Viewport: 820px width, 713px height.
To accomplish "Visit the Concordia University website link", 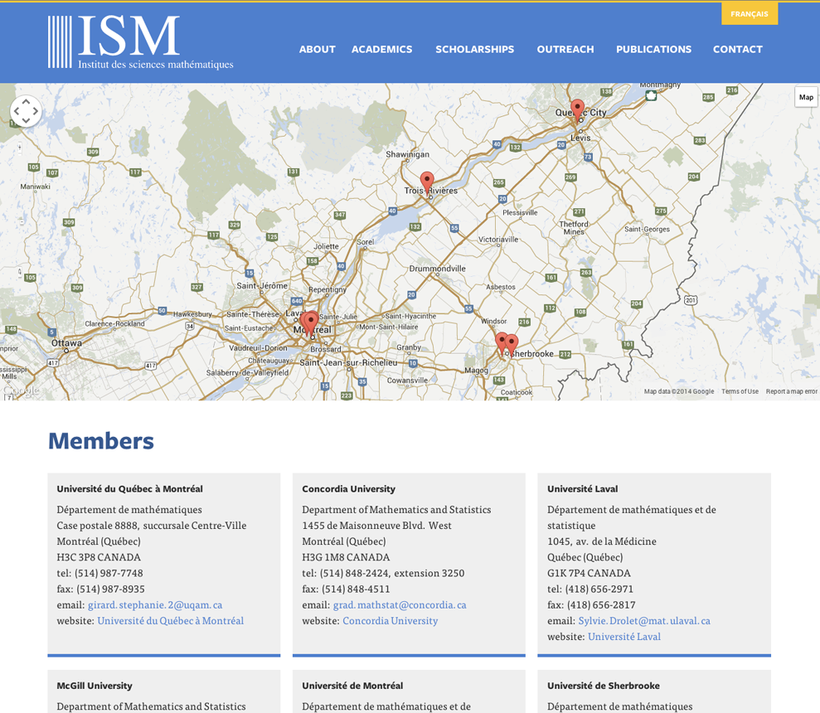I will coord(391,621).
